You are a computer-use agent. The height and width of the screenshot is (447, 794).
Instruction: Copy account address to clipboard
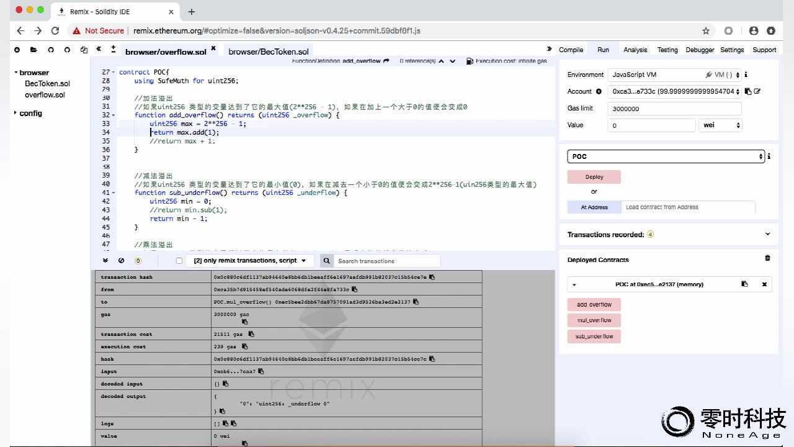pyautogui.click(x=748, y=91)
